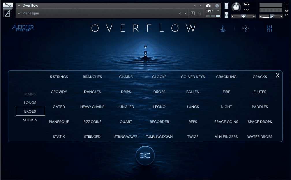Choose the HEAVY CHAINS sound
The width and height of the screenshot is (291, 180).
[x=92, y=107]
